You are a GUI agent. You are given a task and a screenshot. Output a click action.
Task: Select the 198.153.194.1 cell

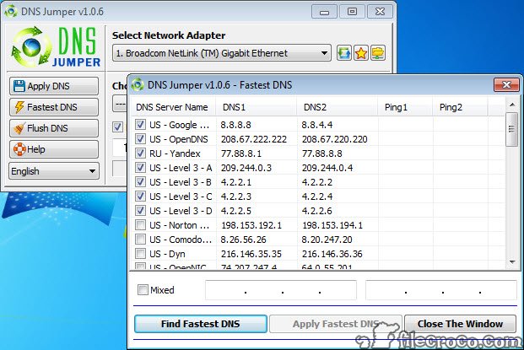click(332, 225)
